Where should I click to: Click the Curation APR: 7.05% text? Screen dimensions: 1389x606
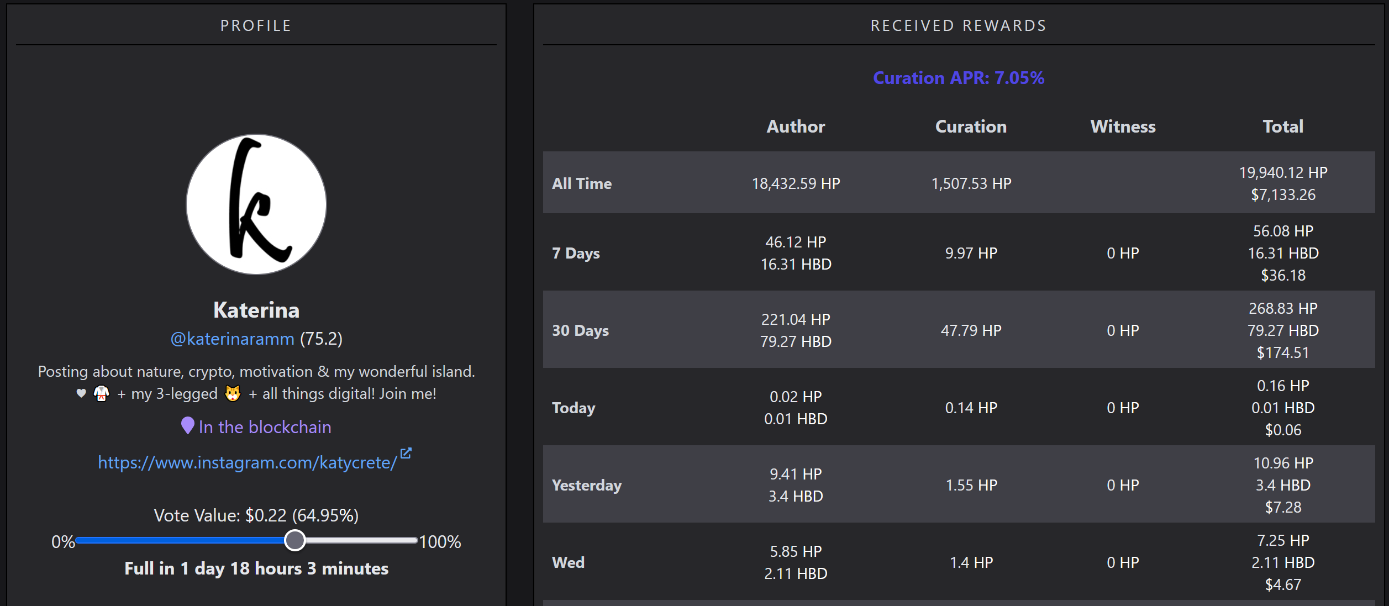pyautogui.click(x=959, y=78)
